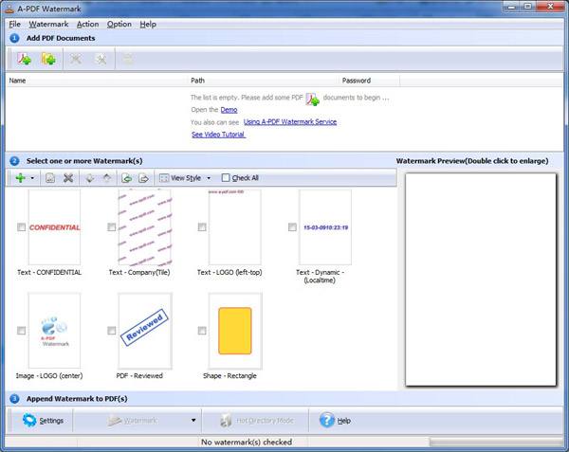The width and height of the screenshot is (569, 452).
Task: Select the Company tile watermark thumbnail
Action: pyautogui.click(x=145, y=226)
